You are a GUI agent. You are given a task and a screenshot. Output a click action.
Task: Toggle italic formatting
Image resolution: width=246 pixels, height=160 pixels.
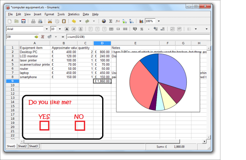(73, 29)
